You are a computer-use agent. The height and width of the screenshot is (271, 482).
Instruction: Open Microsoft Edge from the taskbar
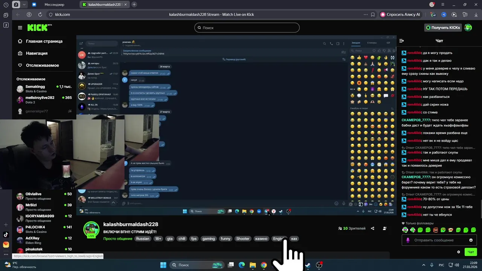[242, 265]
